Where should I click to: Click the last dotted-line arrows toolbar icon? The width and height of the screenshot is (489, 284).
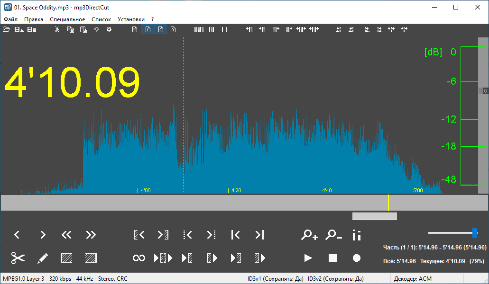[404, 29]
